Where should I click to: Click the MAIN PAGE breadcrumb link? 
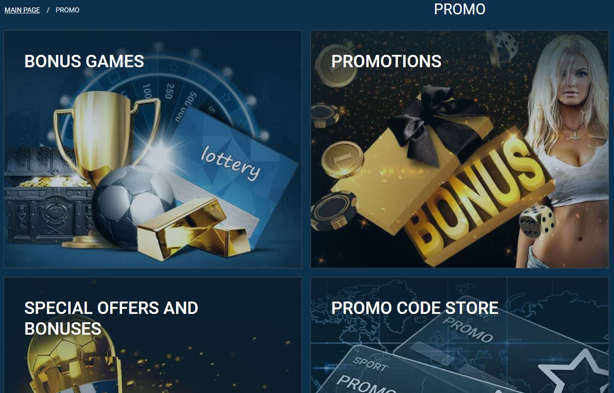(x=22, y=10)
